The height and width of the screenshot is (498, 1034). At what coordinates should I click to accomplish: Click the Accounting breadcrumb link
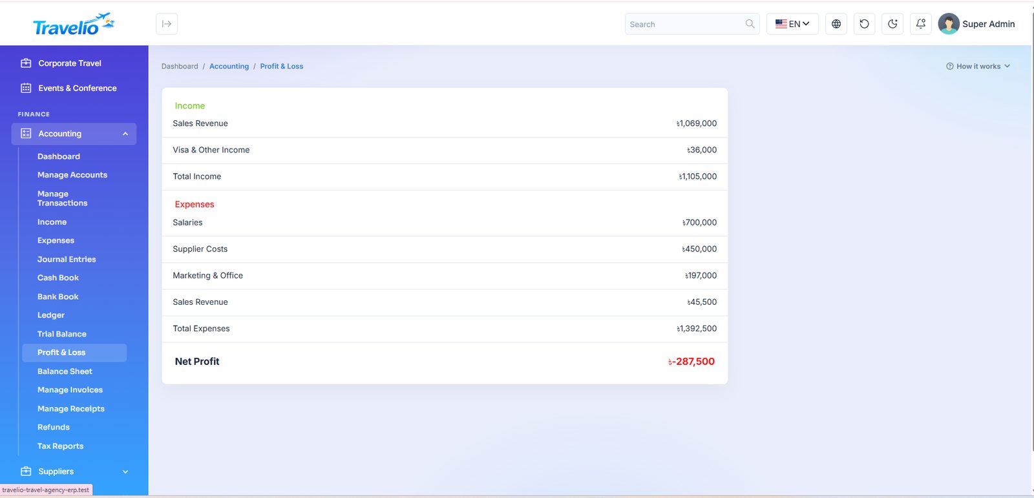[229, 67]
